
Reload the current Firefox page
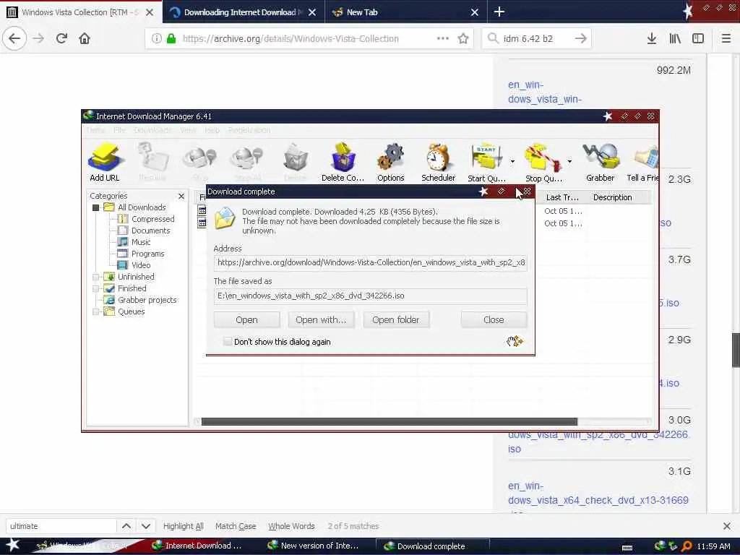point(61,39)
